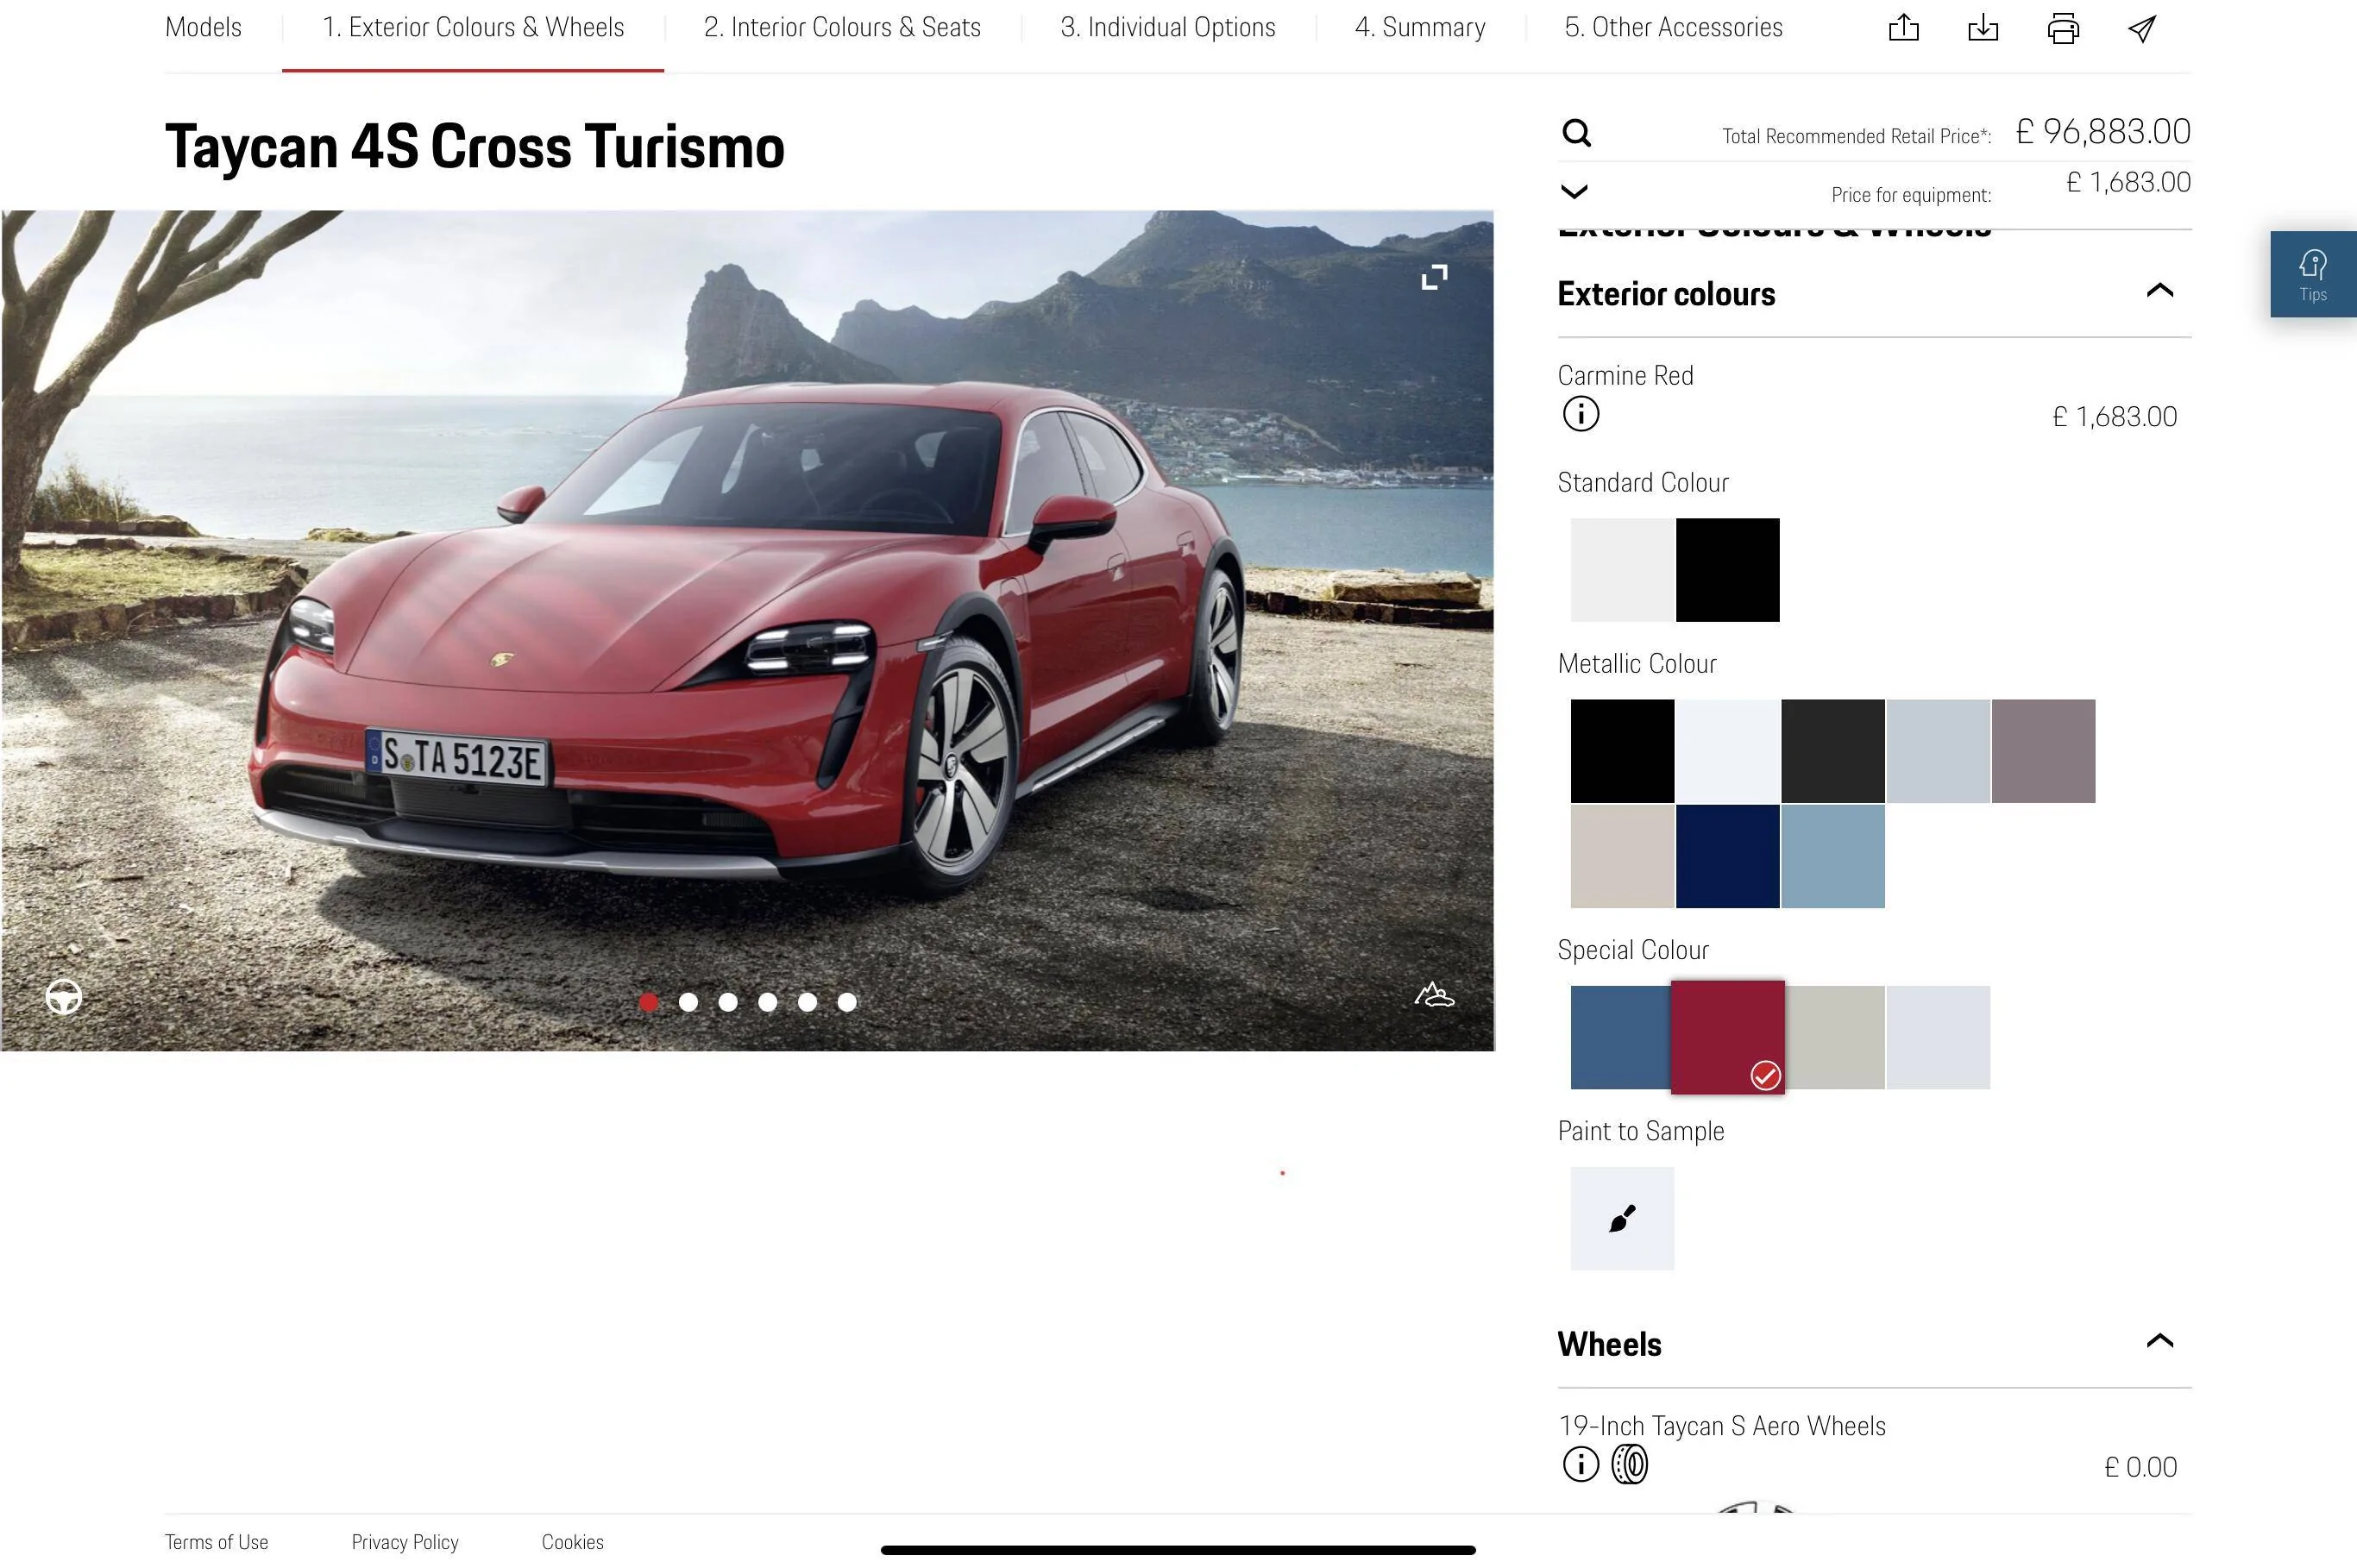Open the Terms of Use link

coord(216,1542)
